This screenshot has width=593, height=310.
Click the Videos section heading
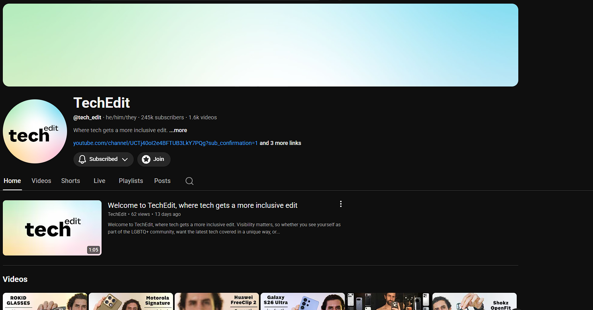click(15, 279)
